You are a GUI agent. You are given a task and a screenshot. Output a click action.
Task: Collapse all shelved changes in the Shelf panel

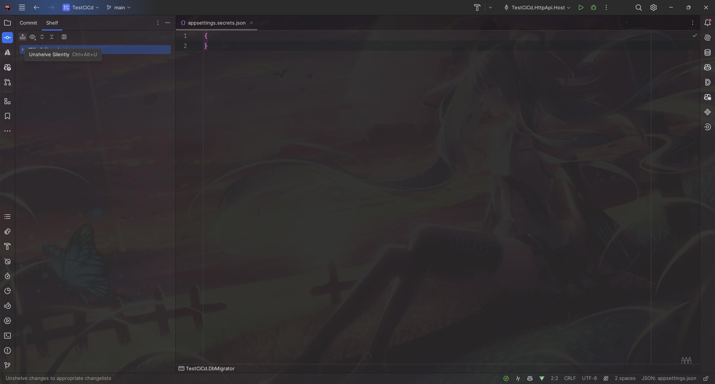[x=52, y=37]
